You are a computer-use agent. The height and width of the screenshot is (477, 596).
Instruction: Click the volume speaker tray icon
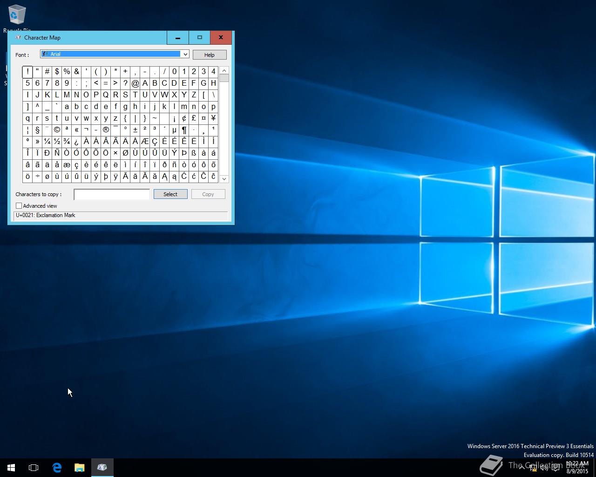coord(544,468)
